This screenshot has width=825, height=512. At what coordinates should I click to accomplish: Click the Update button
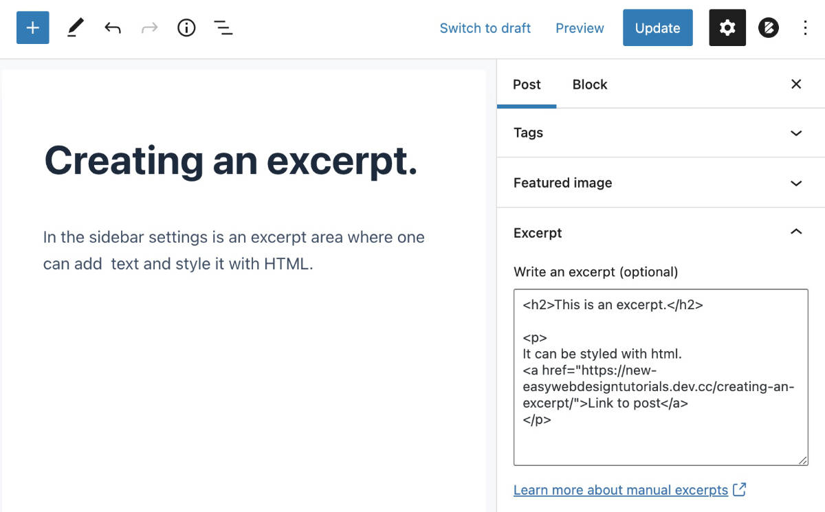point(657,27)
